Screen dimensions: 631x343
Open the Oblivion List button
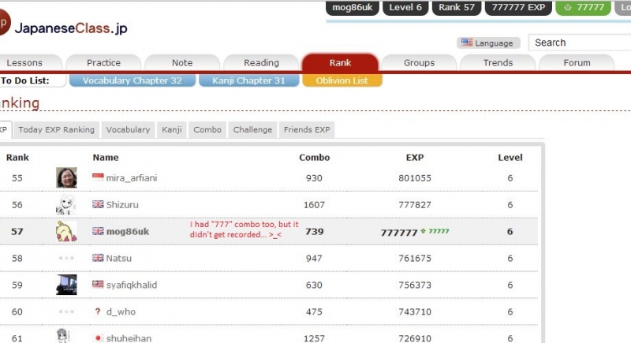(342, 80)
